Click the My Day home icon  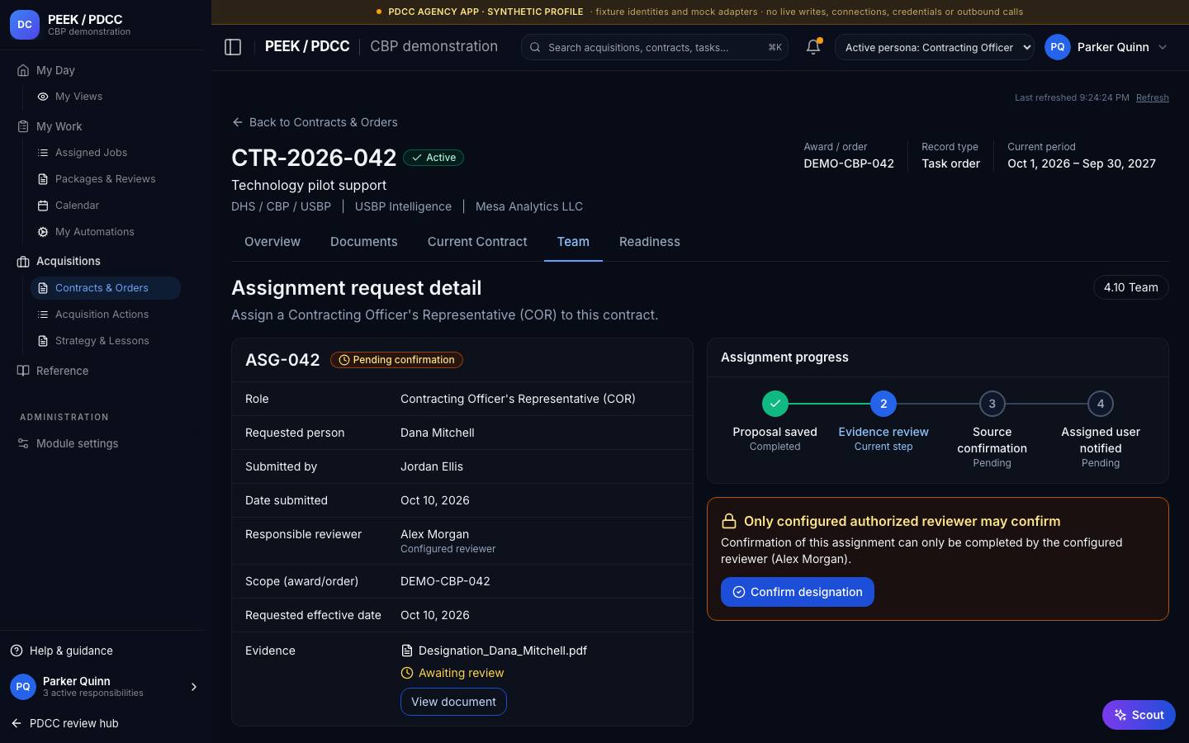pyautogui.click(x=23, y=70)
